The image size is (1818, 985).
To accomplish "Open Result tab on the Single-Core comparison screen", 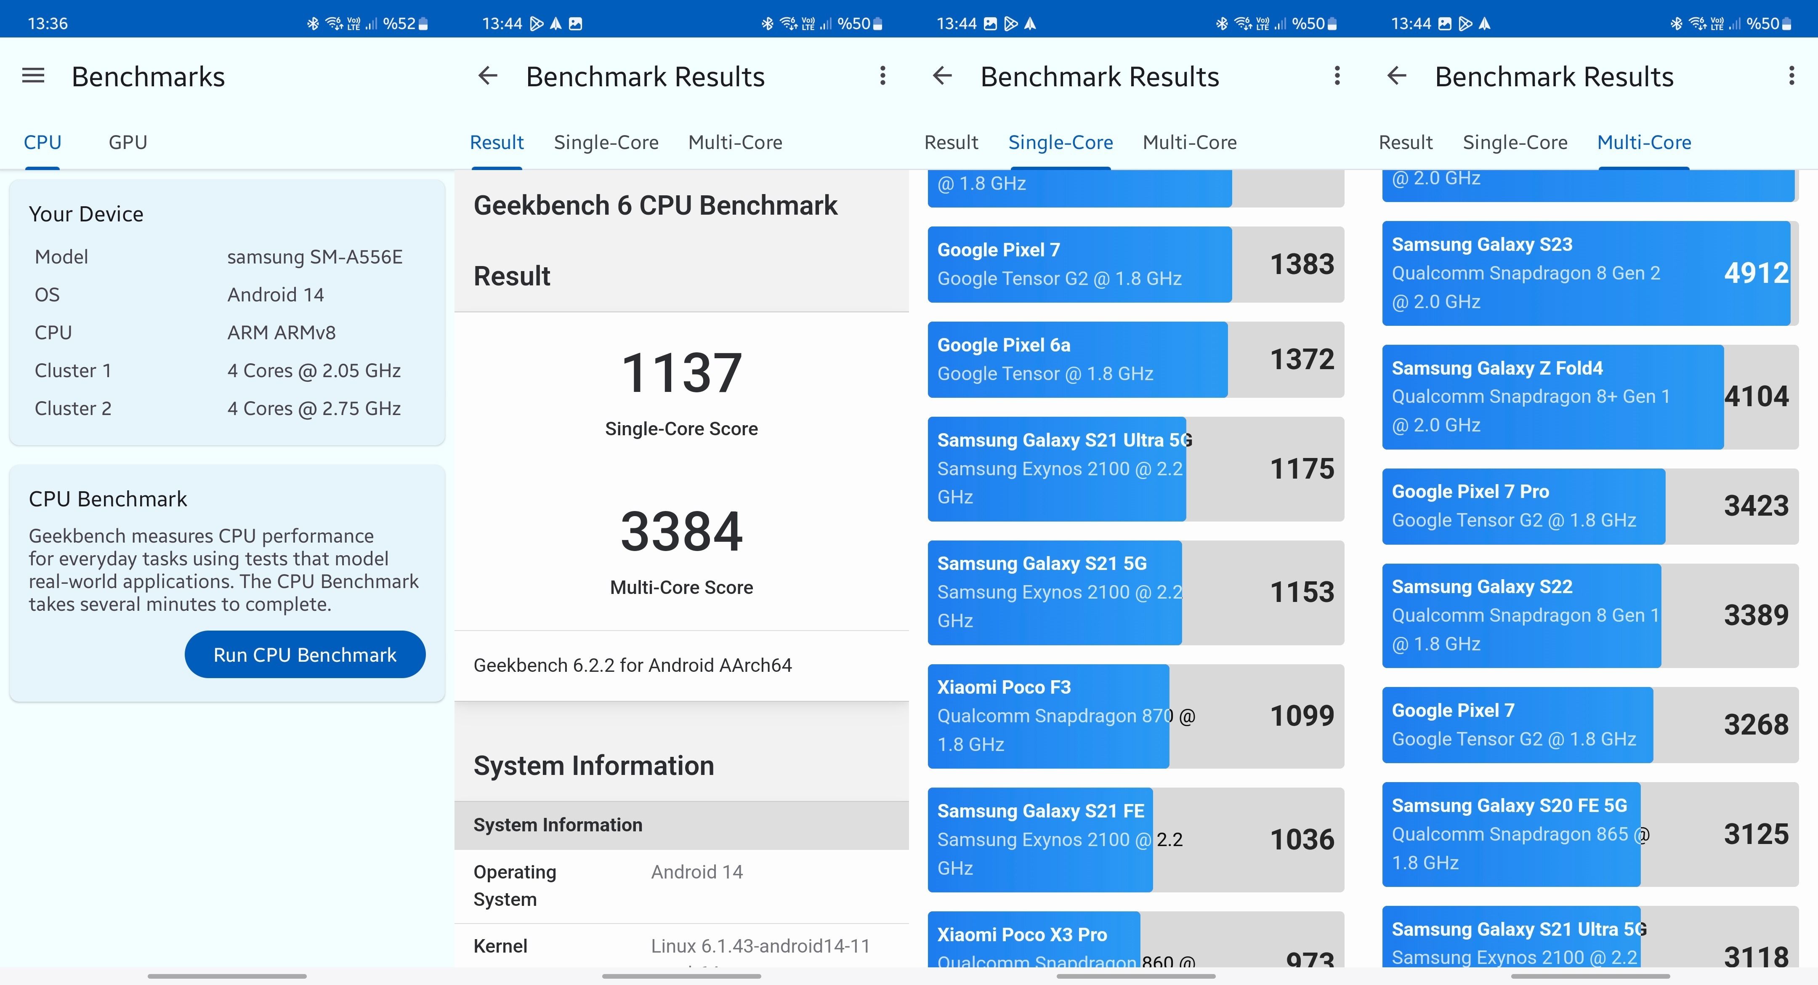I will (951, 142).
